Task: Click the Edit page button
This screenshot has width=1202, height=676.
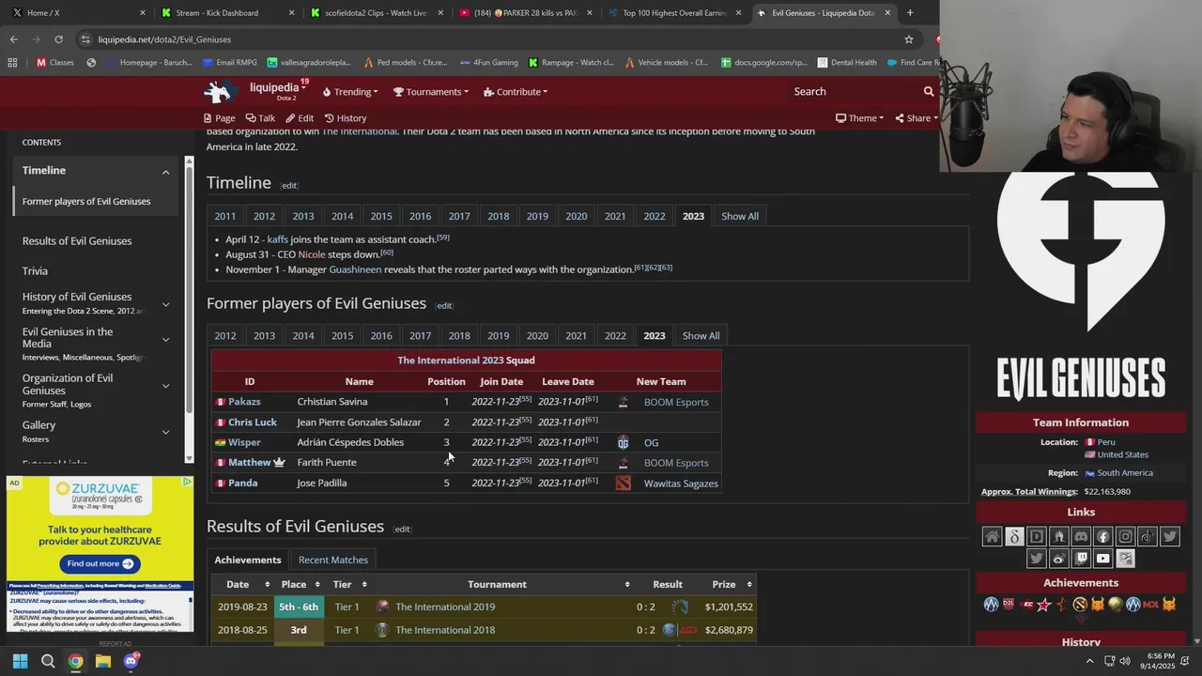Action: pos(300,118)
